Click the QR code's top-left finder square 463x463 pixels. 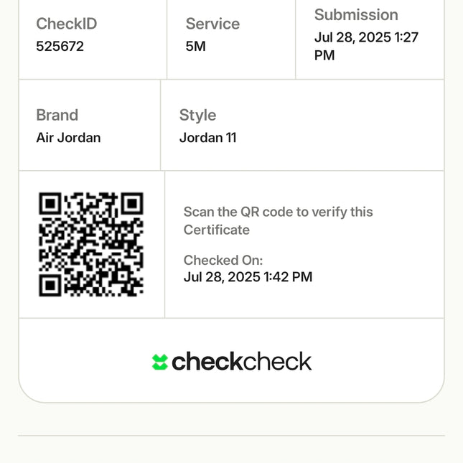pyautogui.click(x=50, y=204)
